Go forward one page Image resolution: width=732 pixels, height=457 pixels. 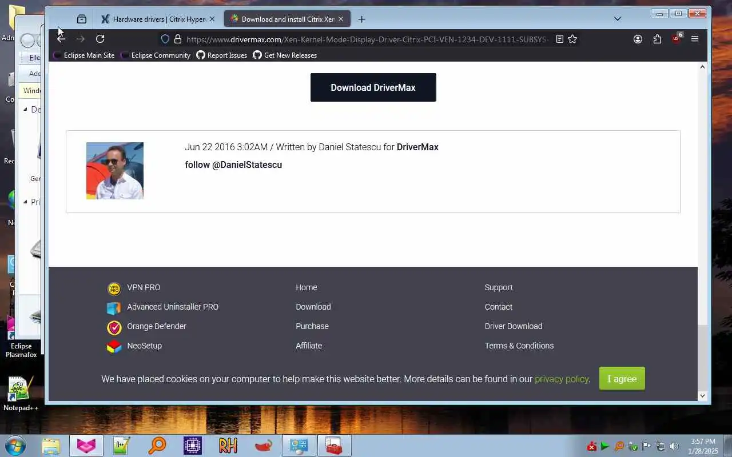[81, 39]
